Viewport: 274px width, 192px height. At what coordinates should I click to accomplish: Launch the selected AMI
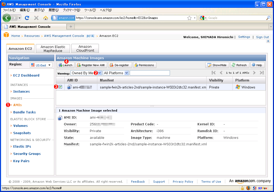pyautogui.click(x=66, y=65)
